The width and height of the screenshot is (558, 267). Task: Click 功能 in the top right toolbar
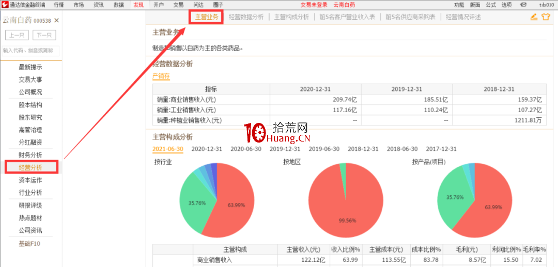459,5
